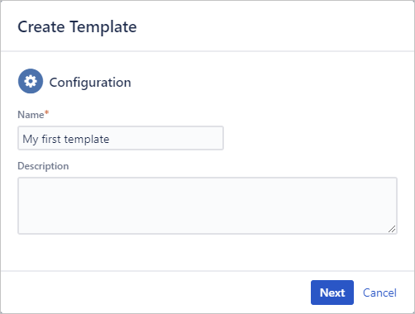Place cursor in "My first template" text
The width and height of the screenshot is (415, 314).
click(66, 139)
